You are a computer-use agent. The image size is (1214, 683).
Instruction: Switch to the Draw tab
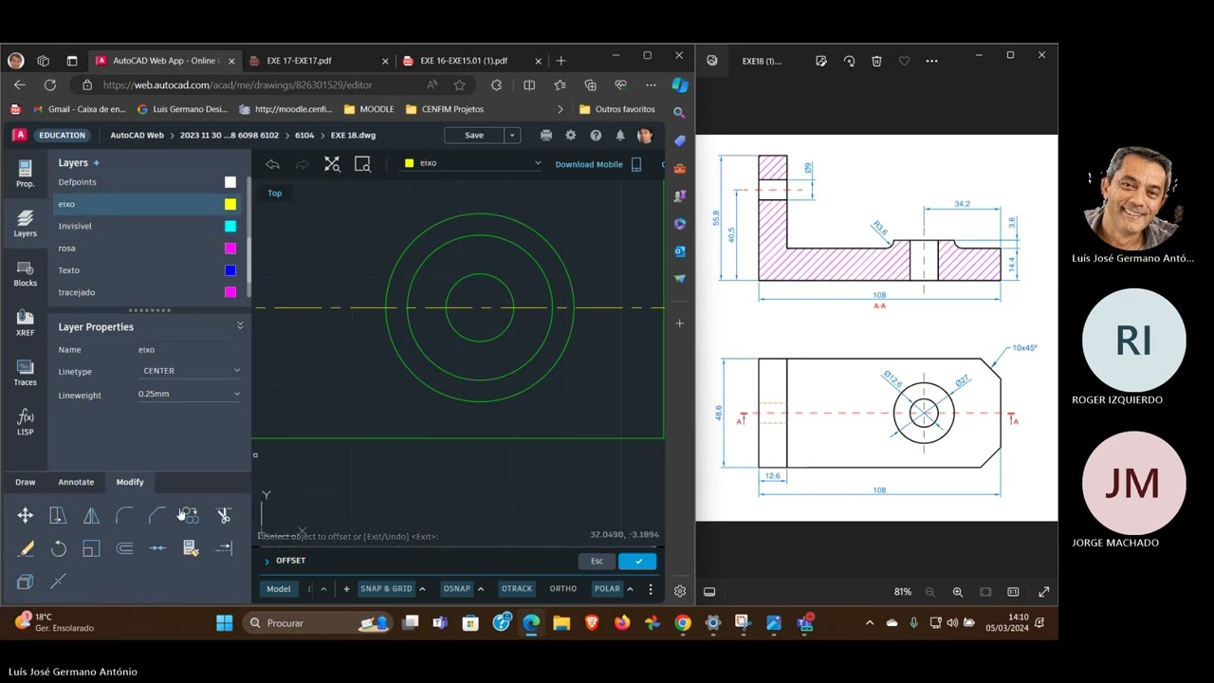pos(26,482)
